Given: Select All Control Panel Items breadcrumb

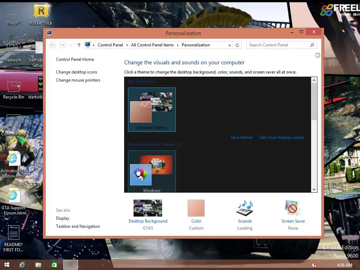Looking at the screenshot, I should pos(153,45).
